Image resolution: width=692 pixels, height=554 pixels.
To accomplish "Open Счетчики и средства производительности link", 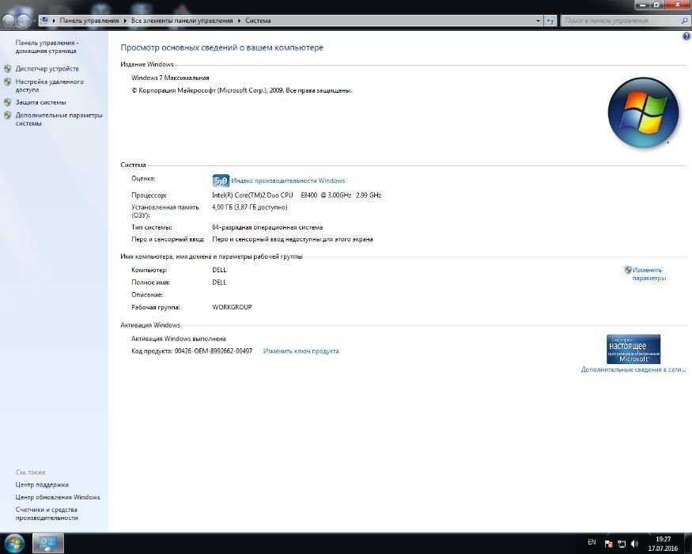I will 47,514.
